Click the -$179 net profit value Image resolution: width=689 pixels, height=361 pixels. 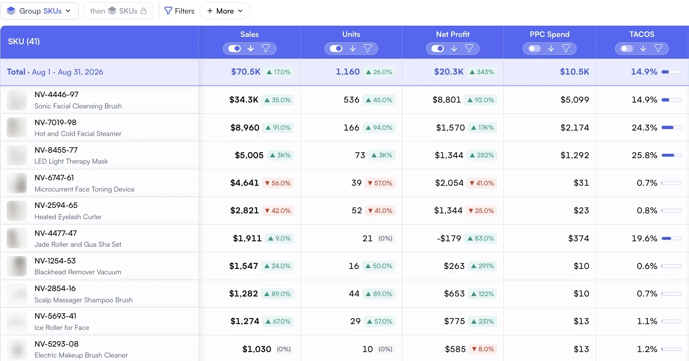[449, 238]
